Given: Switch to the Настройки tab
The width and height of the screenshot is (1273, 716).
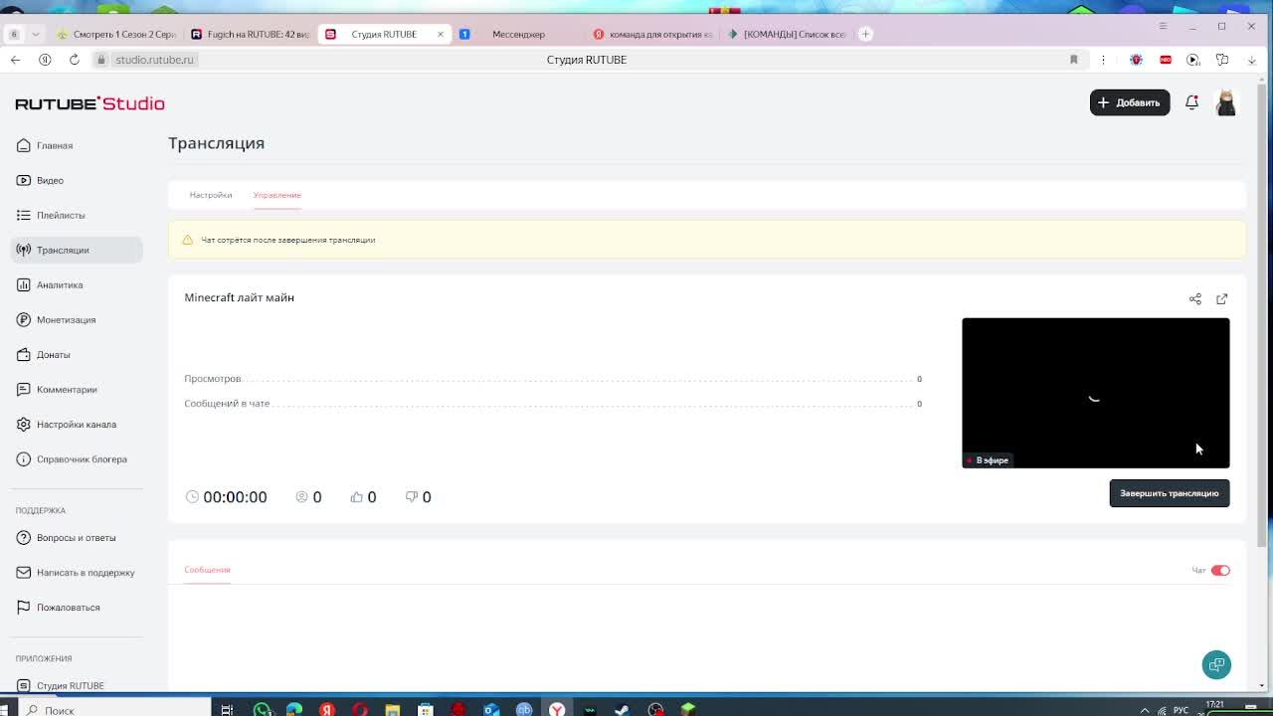Looking at the screenshot, I should point(211,195).
